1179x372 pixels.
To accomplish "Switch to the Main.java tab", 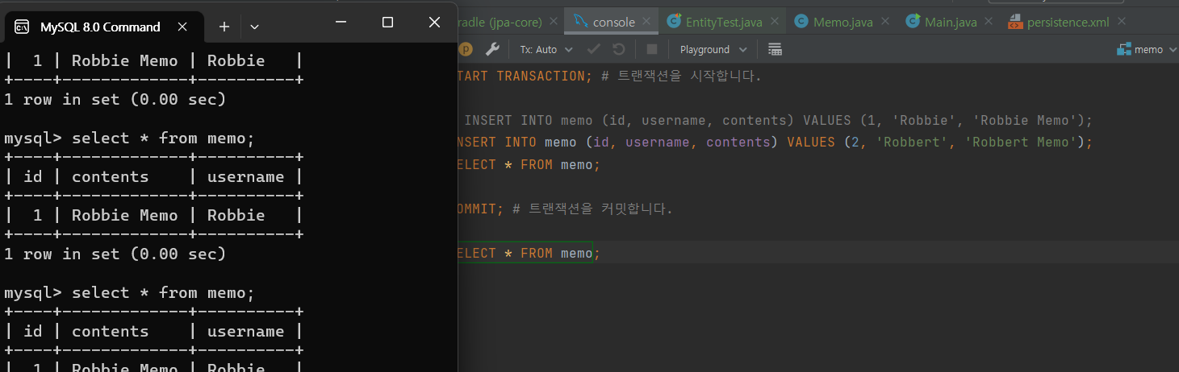I will [x=951, y=22].
